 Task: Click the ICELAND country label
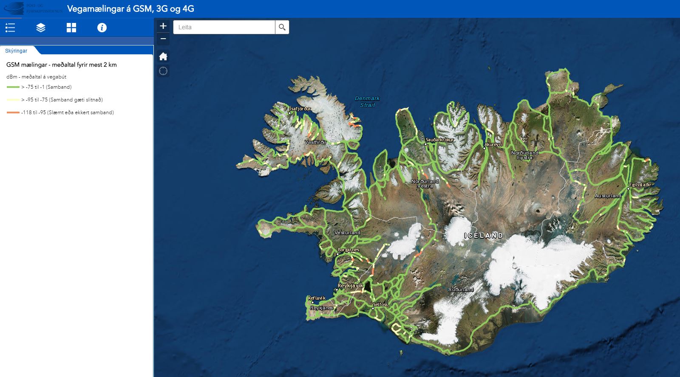click(x=484, y=236)
